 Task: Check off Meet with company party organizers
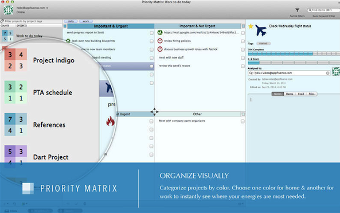(x=243, y=121)
